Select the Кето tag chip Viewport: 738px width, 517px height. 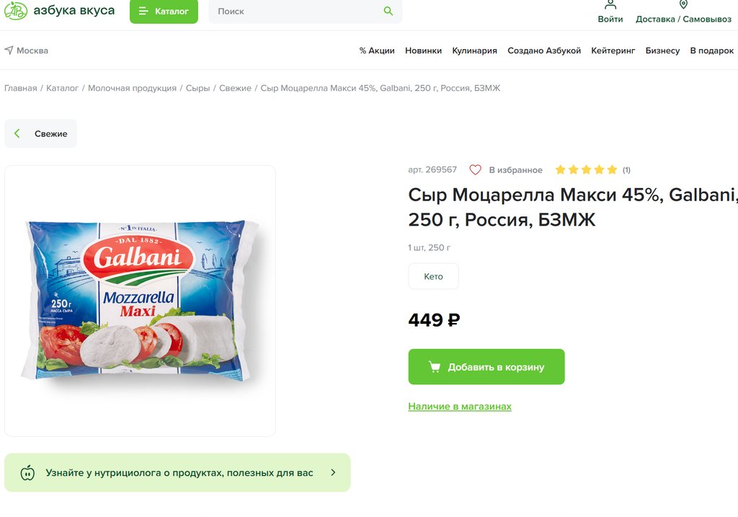[x=433, y=277]
